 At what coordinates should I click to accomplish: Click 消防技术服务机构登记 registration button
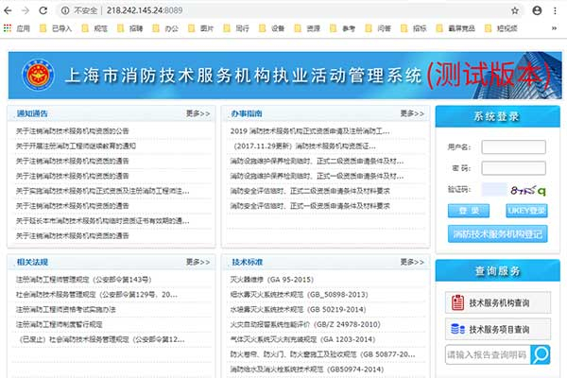pos(497,232)
